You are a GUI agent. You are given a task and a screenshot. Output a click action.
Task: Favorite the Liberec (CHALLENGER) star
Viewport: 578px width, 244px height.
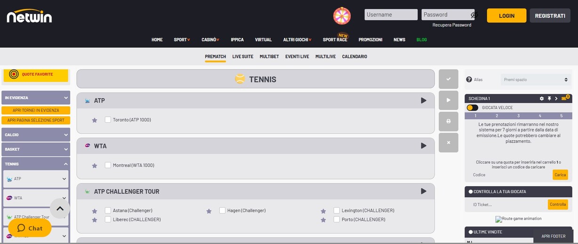click(95, 220)
